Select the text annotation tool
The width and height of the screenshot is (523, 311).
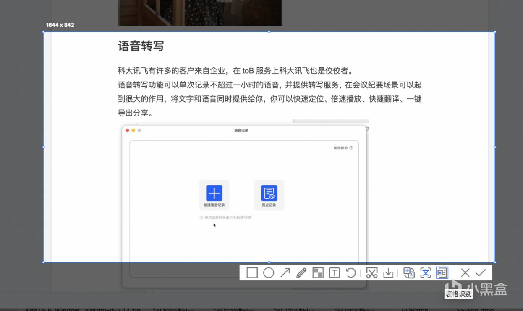click(x=335, y=273)
